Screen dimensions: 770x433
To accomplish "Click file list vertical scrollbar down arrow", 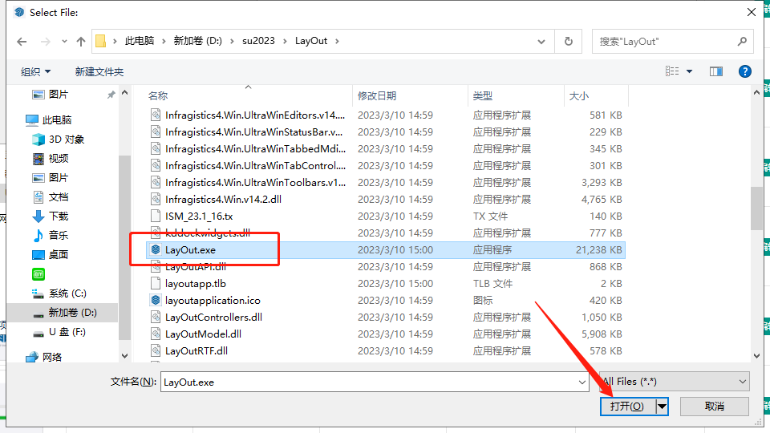I will [x=756, y=356].
